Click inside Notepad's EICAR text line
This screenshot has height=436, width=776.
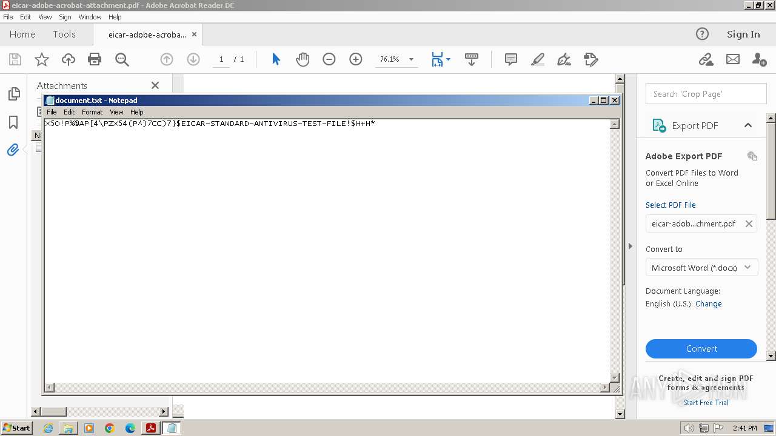click(210, 124)
